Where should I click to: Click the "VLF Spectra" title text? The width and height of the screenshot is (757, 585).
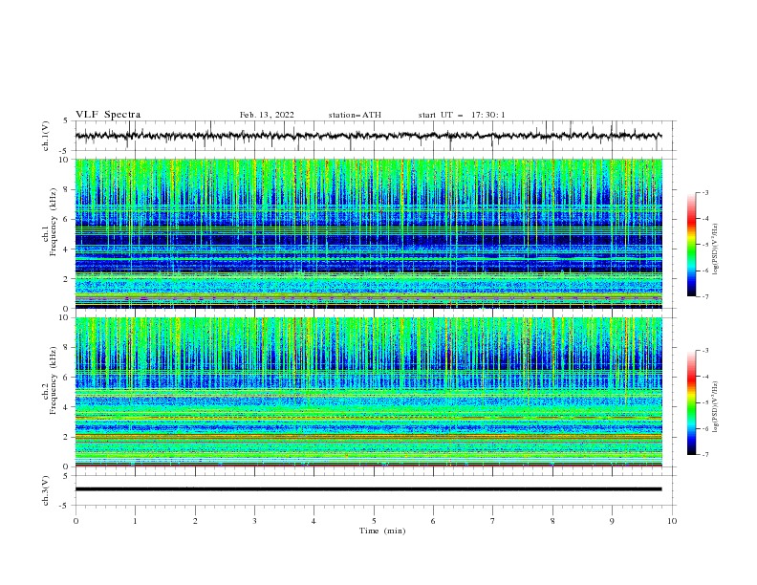(x=108, y=115)
